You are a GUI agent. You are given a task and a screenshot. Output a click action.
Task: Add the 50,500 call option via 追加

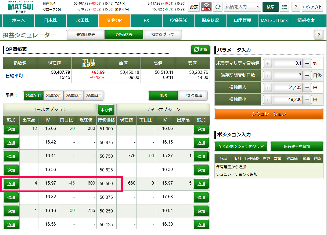pos(11,184)
